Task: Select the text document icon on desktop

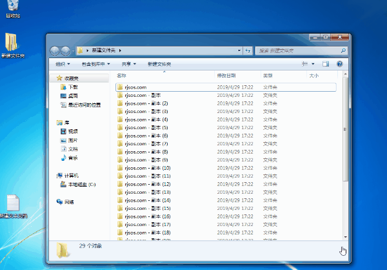Action: tap(13, 207)
